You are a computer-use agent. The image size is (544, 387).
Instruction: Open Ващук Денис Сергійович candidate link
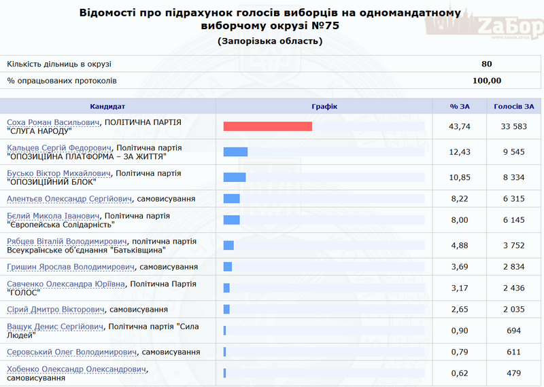[x=55, y=327]
